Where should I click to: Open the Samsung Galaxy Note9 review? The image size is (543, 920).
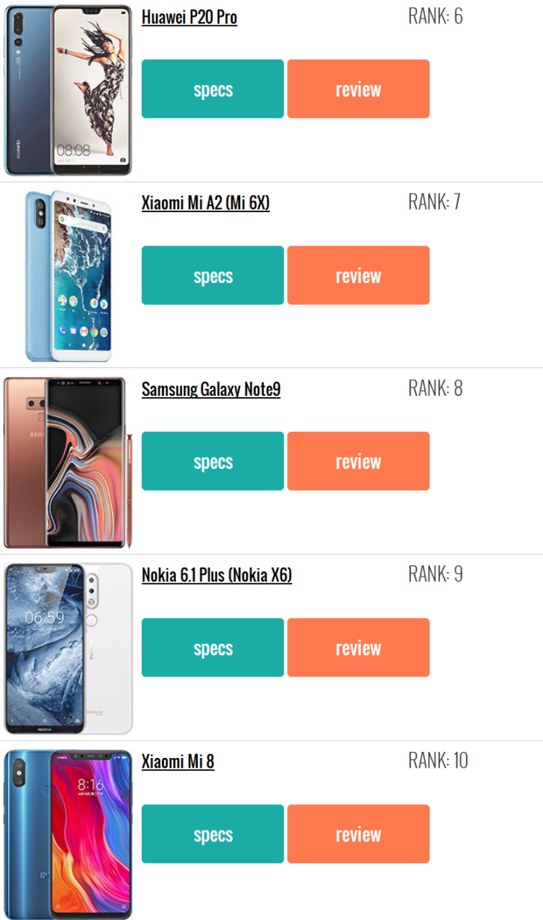pos(358,461)
